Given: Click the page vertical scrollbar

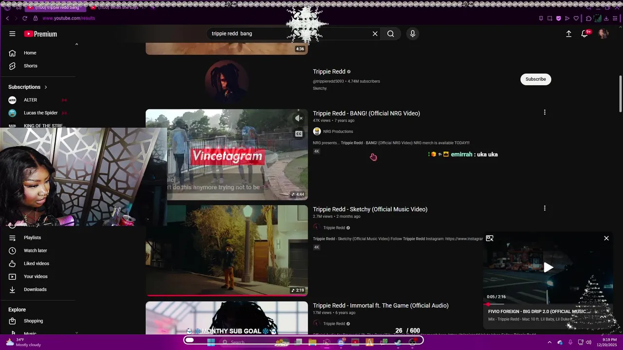Looking at the screenshot, I should [x=620, y=94].
